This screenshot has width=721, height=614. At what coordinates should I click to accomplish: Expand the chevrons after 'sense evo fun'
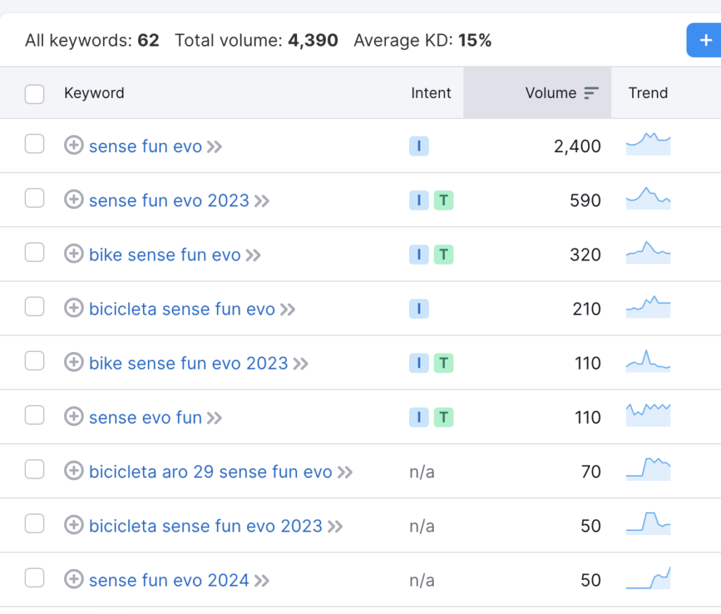click(x=214, y=418)
